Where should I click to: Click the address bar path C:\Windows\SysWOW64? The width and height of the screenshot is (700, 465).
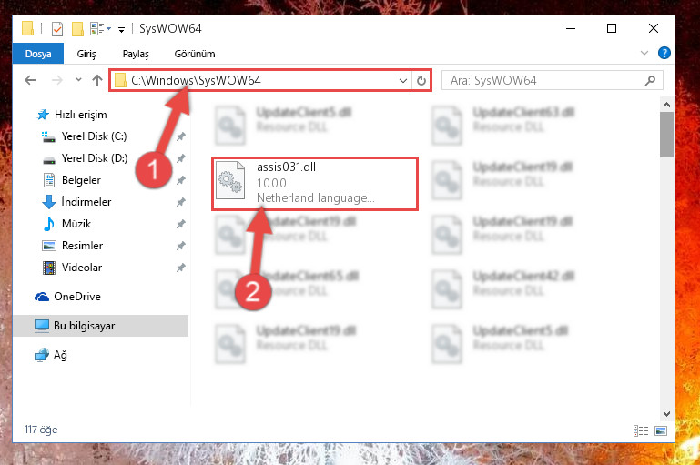click(x=196, y=80)
